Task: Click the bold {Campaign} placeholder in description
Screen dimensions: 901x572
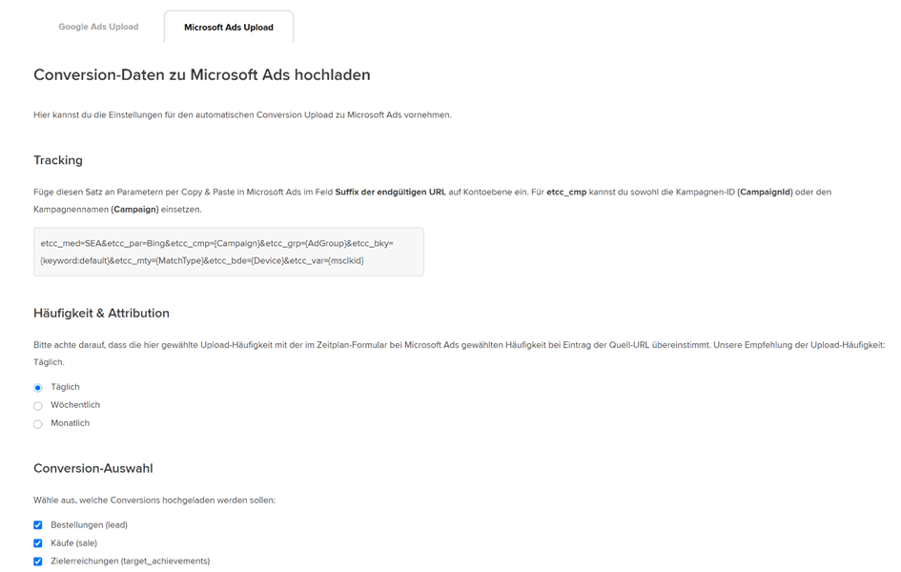Action: click(x=135, y=209)
